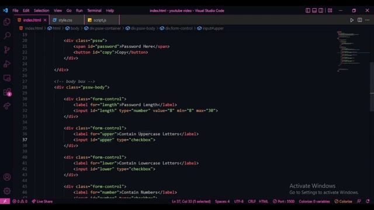
Task: Click the VS Code logo icon
Action: [x=5, y=10]
